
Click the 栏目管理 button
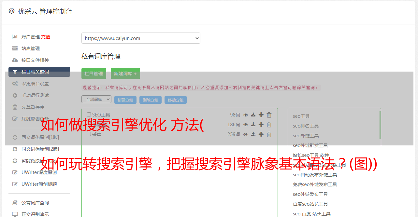click(94, 74)
